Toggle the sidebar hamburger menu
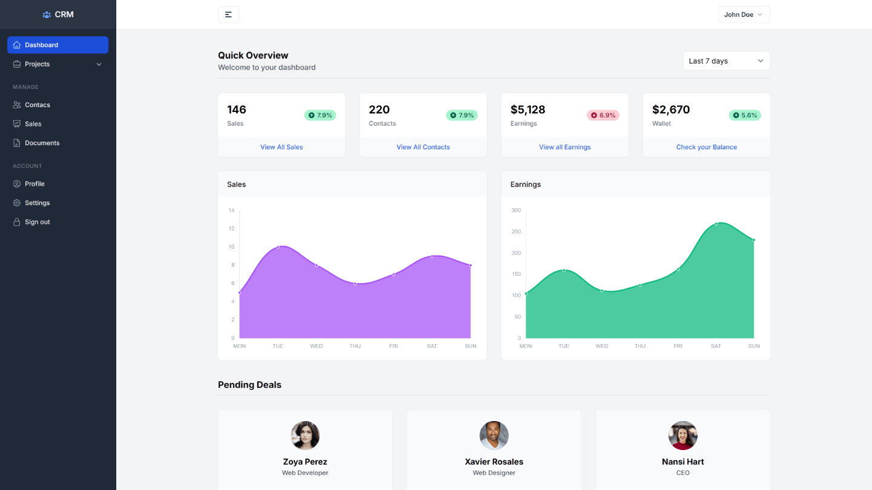 pos(228,14)
